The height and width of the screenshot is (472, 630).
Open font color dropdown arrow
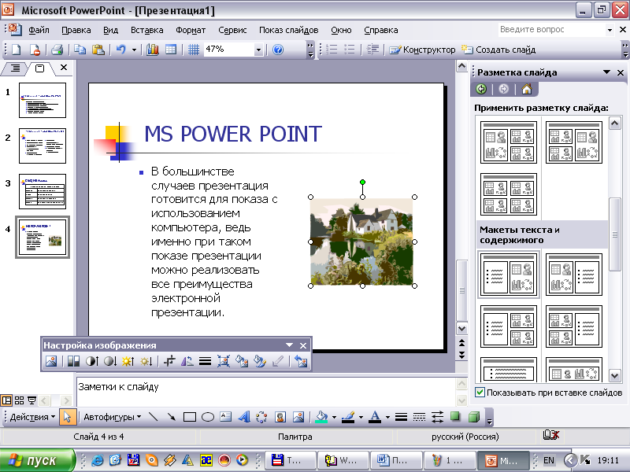387,418
